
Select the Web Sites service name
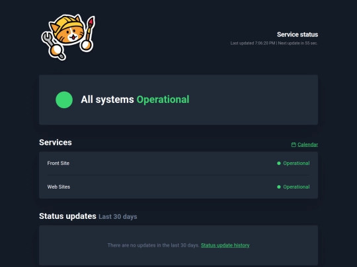pyautogui.click(x=59, y=187)
